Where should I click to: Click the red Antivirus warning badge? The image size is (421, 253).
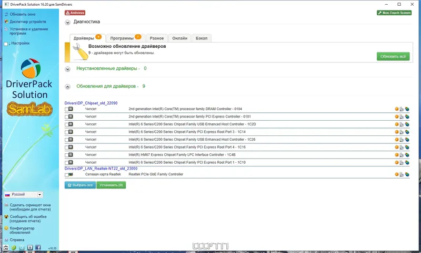(75, 13)
